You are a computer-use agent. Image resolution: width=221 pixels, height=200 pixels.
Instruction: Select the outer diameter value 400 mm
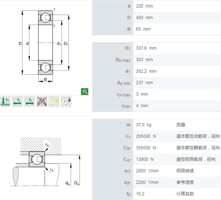[x=144, y=18]
